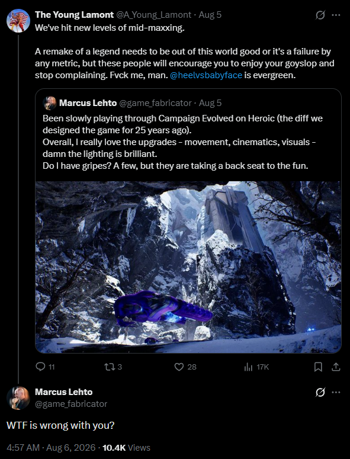Open the quoted post text by Marcus Lehto
Screen dimensions: 350x459
click(182, 142)
